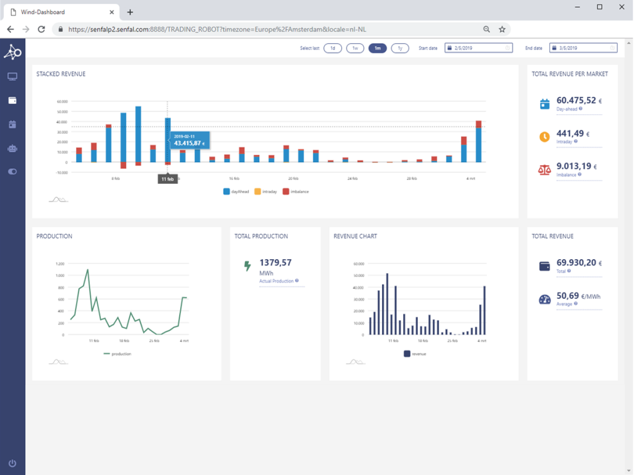
Task: Select the 1d time range
Action: [x=332, y=48]
